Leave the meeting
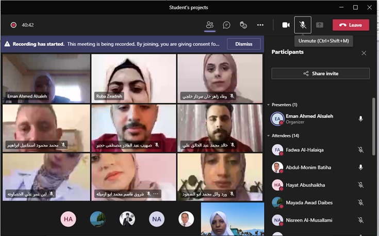 click(x=351, y=25)
